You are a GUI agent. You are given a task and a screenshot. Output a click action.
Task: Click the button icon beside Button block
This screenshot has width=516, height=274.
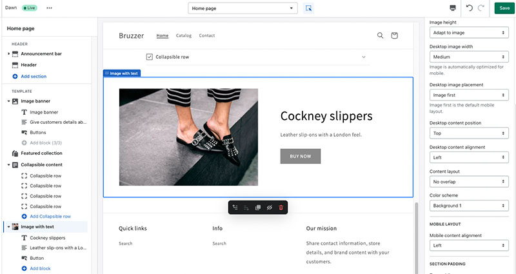click(x=24, y=259)
